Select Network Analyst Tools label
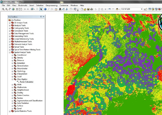This screenshot has width=162, height=115. pyautogui.click(x=23, y=44)
